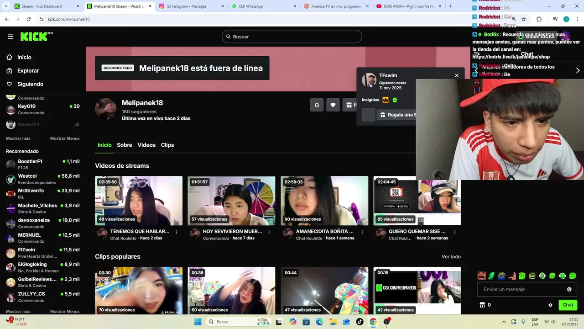Switch to the Sobre tab

[x=125, y=145]
